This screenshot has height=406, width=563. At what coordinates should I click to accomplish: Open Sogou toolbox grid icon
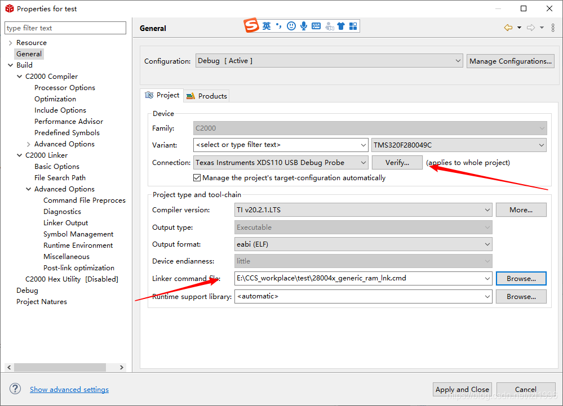pyautogui.click(x=353, y=26)
